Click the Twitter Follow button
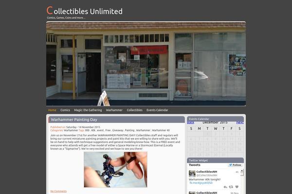Screen dimensions: 292x194 point(235,165)
